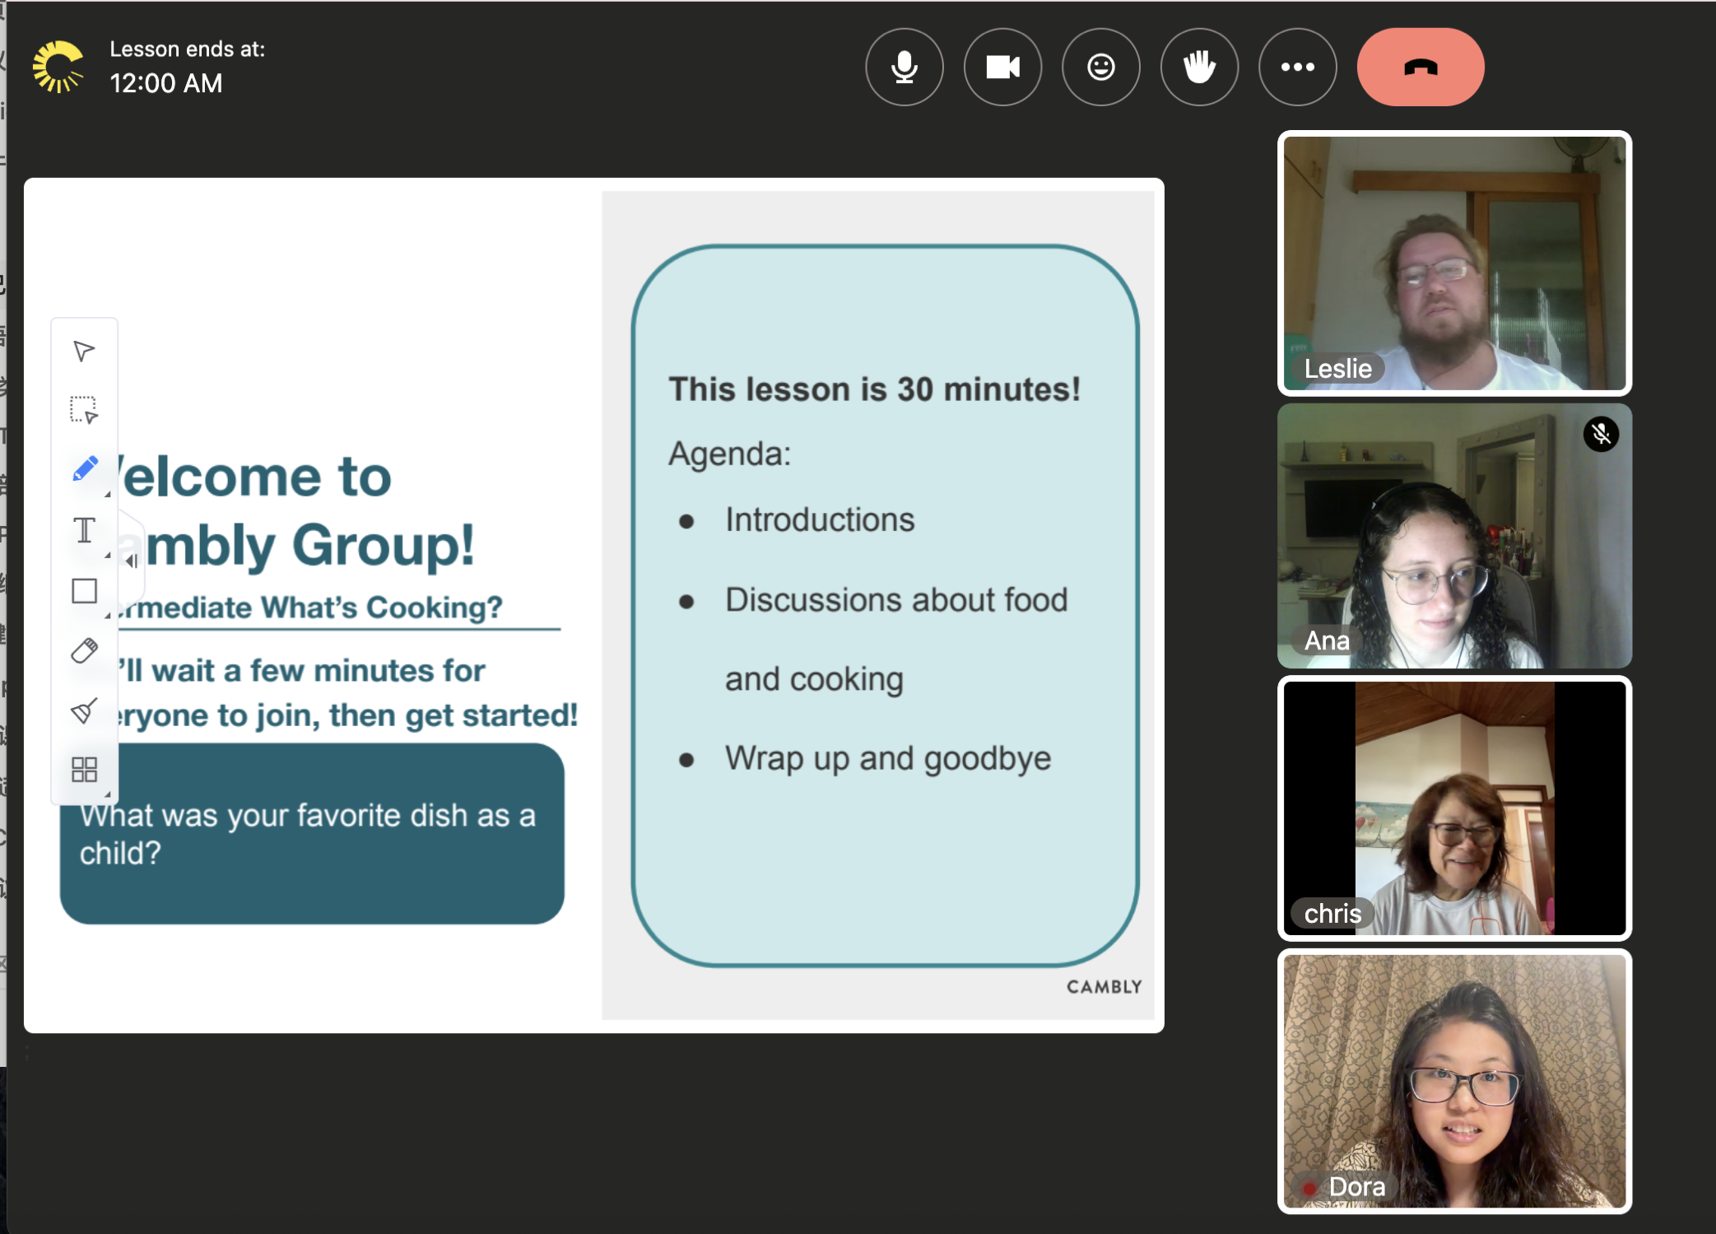Open the emoji reactions picker
The image size is (1716, 1234).
1100,67
